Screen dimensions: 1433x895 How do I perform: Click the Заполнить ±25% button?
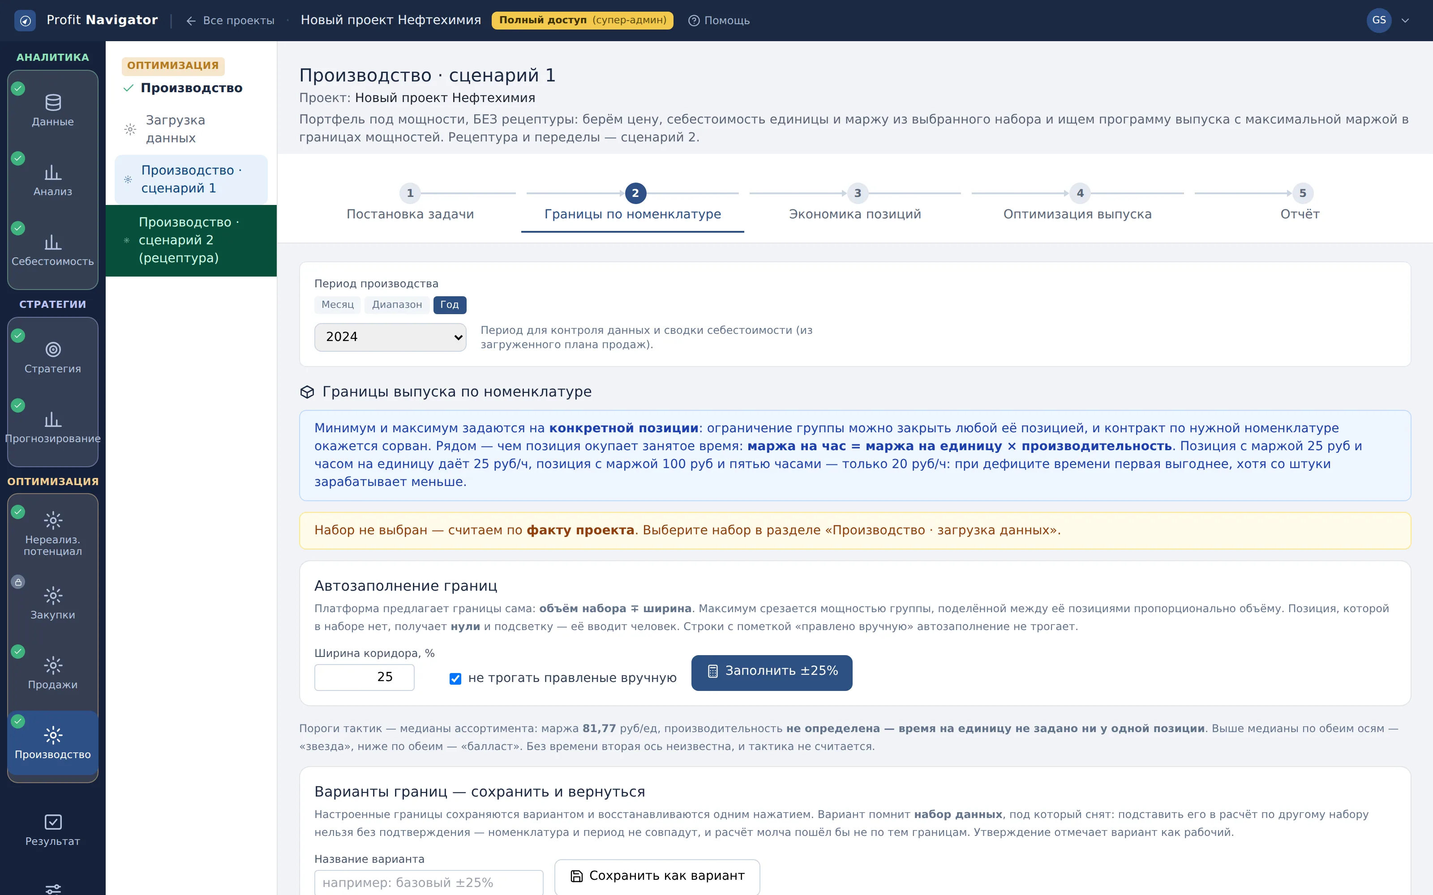tap(772, 673)
